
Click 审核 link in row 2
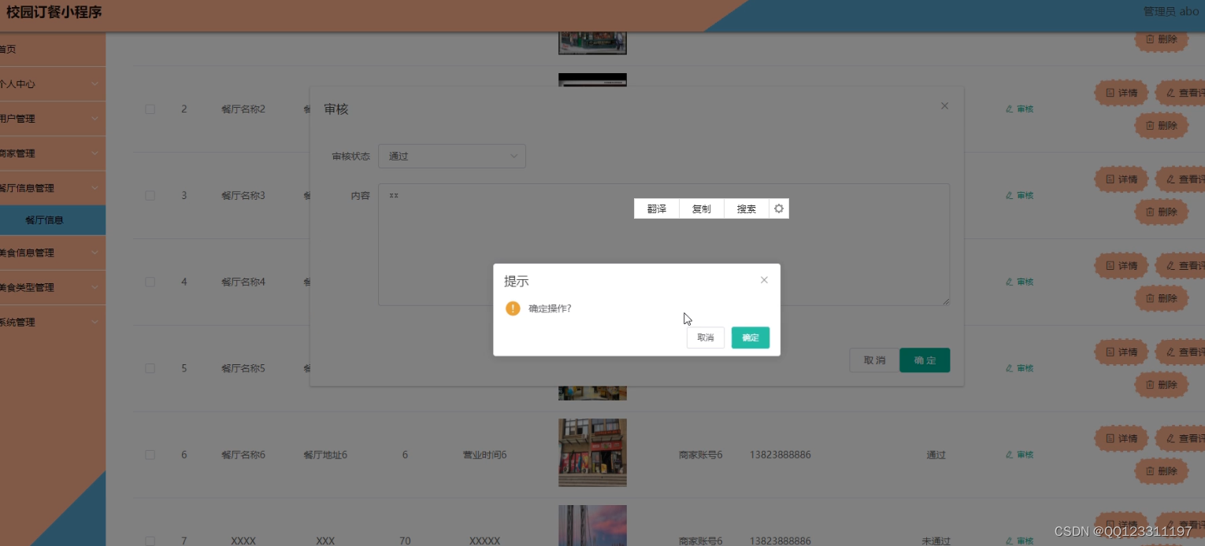pos(1020,109)
